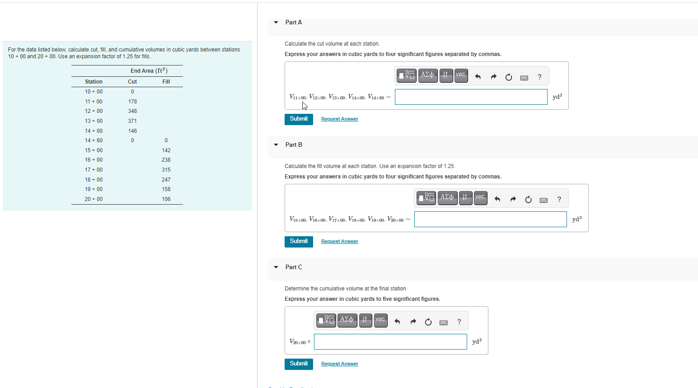Submit the cumulative volume in Part C

click(298, 364)
